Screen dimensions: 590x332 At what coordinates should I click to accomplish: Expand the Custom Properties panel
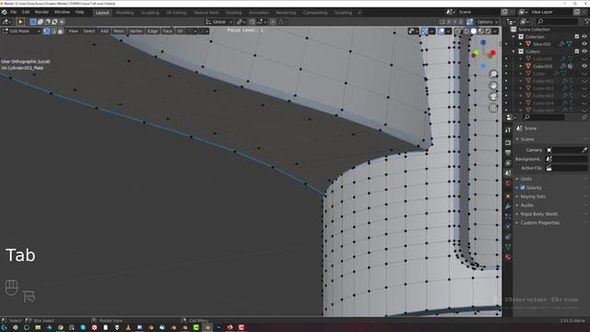tap(539, 223)
